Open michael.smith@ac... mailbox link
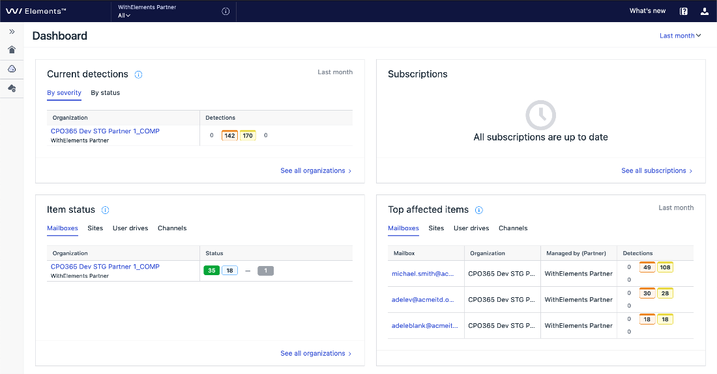Viewport: 717px width, 374px height. click(x=422, y=274)
